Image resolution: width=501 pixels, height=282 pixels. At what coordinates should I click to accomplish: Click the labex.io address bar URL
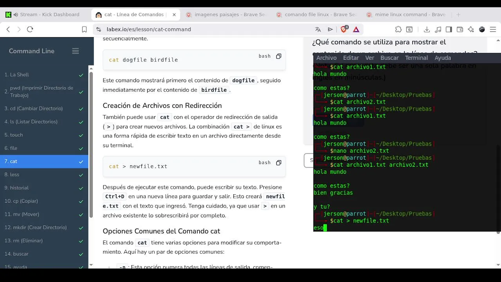tap(149, 29)
